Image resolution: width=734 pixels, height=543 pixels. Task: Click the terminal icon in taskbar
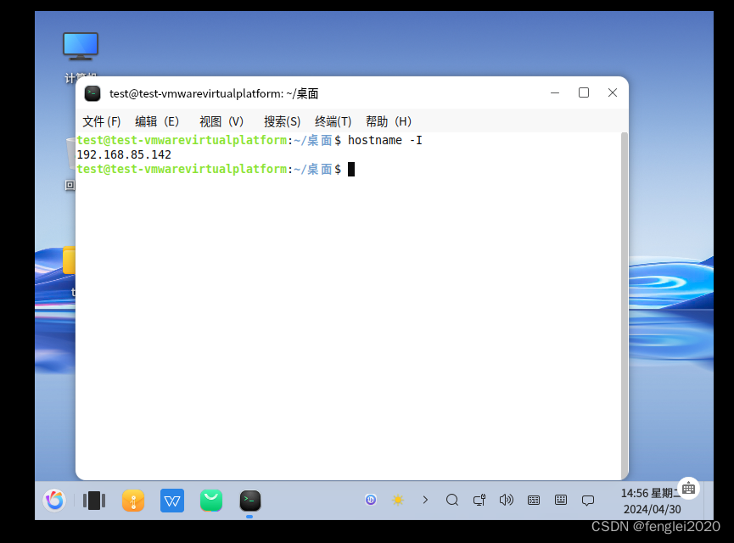pyautogui.click(x=249, y=501)
